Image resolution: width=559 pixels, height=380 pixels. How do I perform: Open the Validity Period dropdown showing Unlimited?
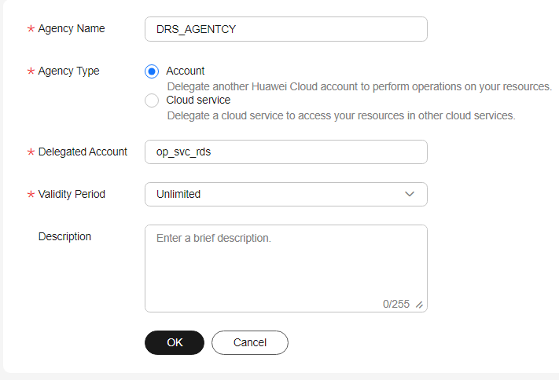coord(286,195)
